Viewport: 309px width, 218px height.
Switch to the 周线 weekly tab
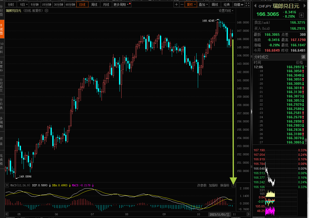(x=94, y=5)
